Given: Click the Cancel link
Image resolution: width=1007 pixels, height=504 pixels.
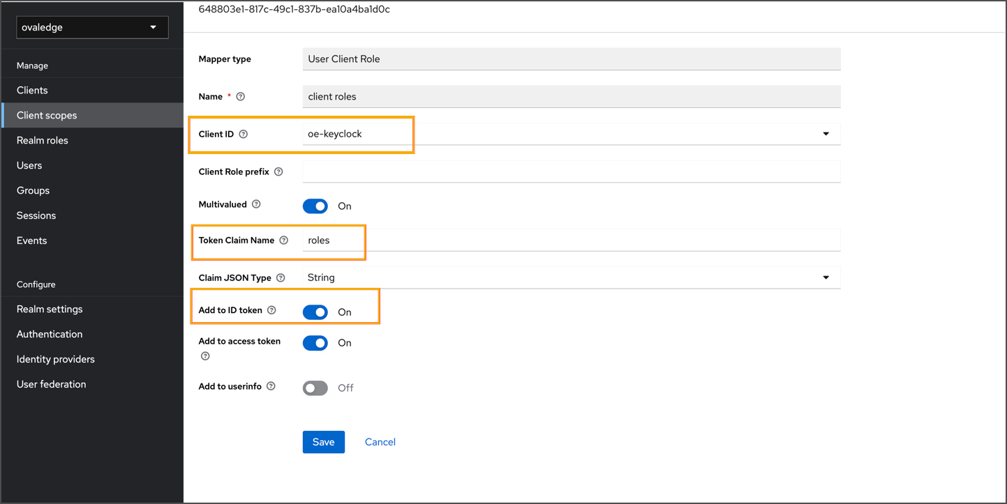Looking at the screenshot, I should point(380,442).
